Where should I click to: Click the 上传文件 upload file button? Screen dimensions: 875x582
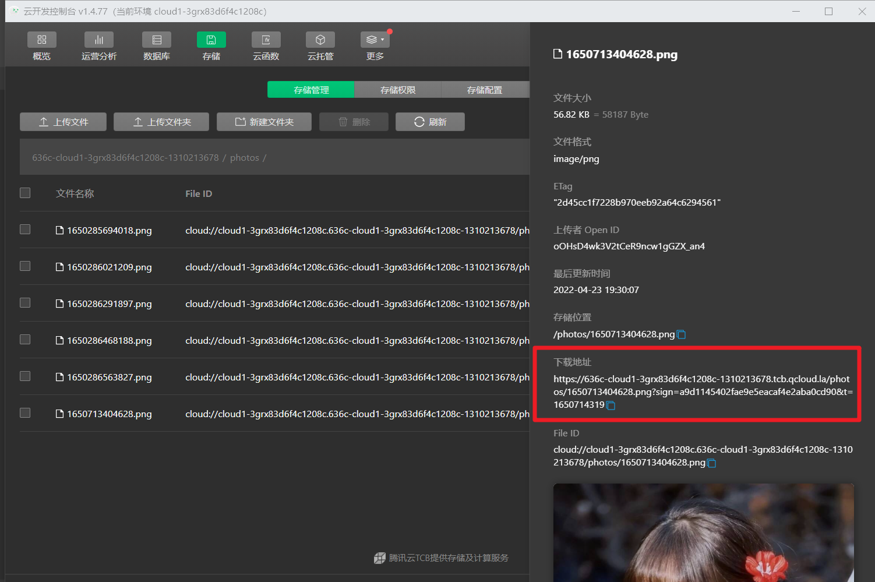(x=63, y=122)
